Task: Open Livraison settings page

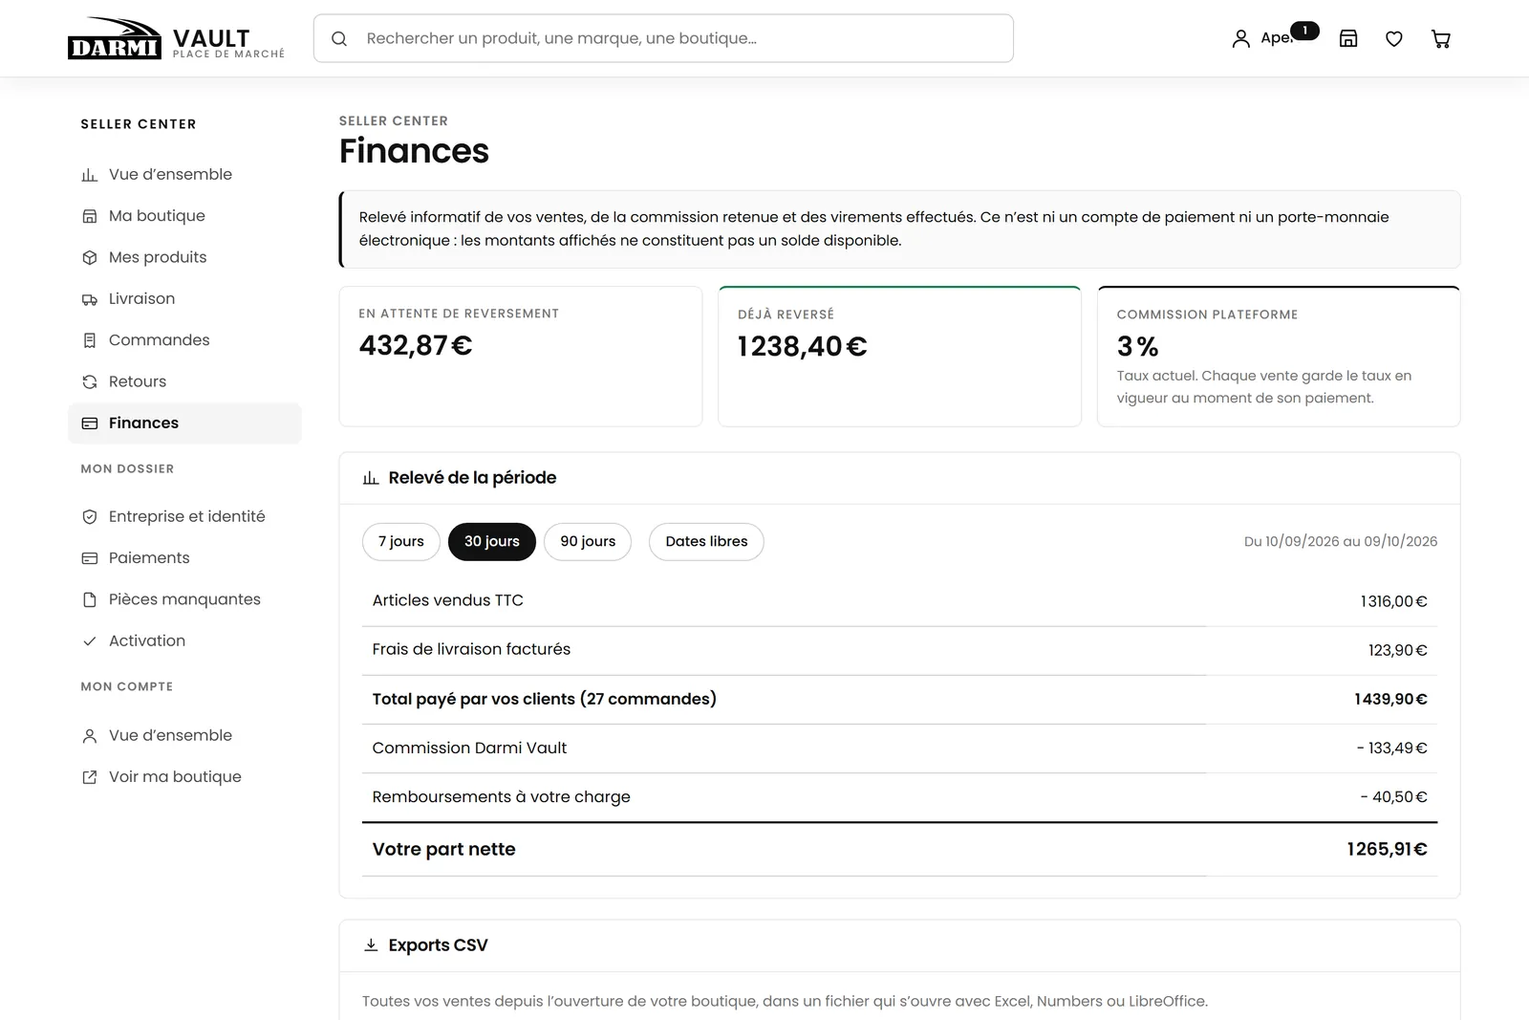Action: click(184, 298)
